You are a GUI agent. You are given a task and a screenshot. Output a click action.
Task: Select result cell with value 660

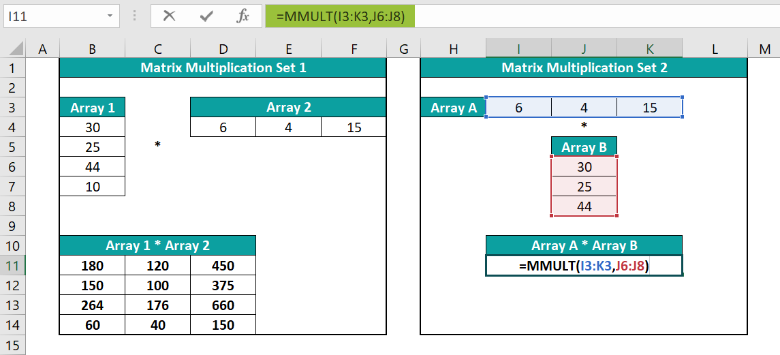pos(223,305)
